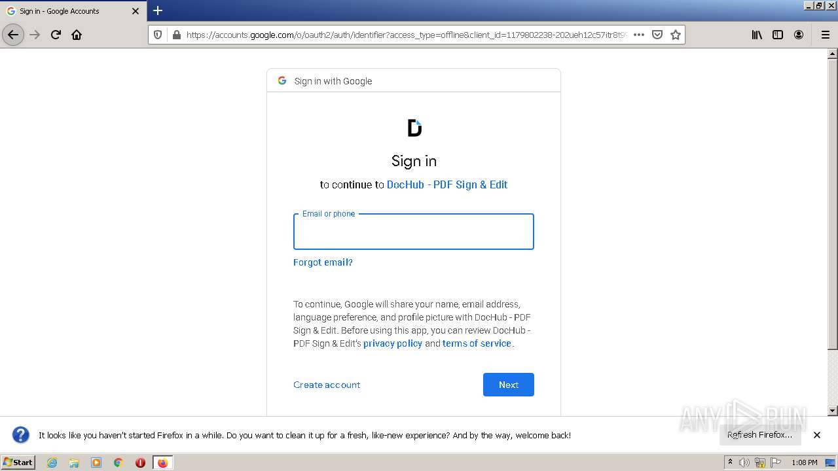
Task: Open Action Center flag icon
Action: pyautogui.click(x=776, y=462)
